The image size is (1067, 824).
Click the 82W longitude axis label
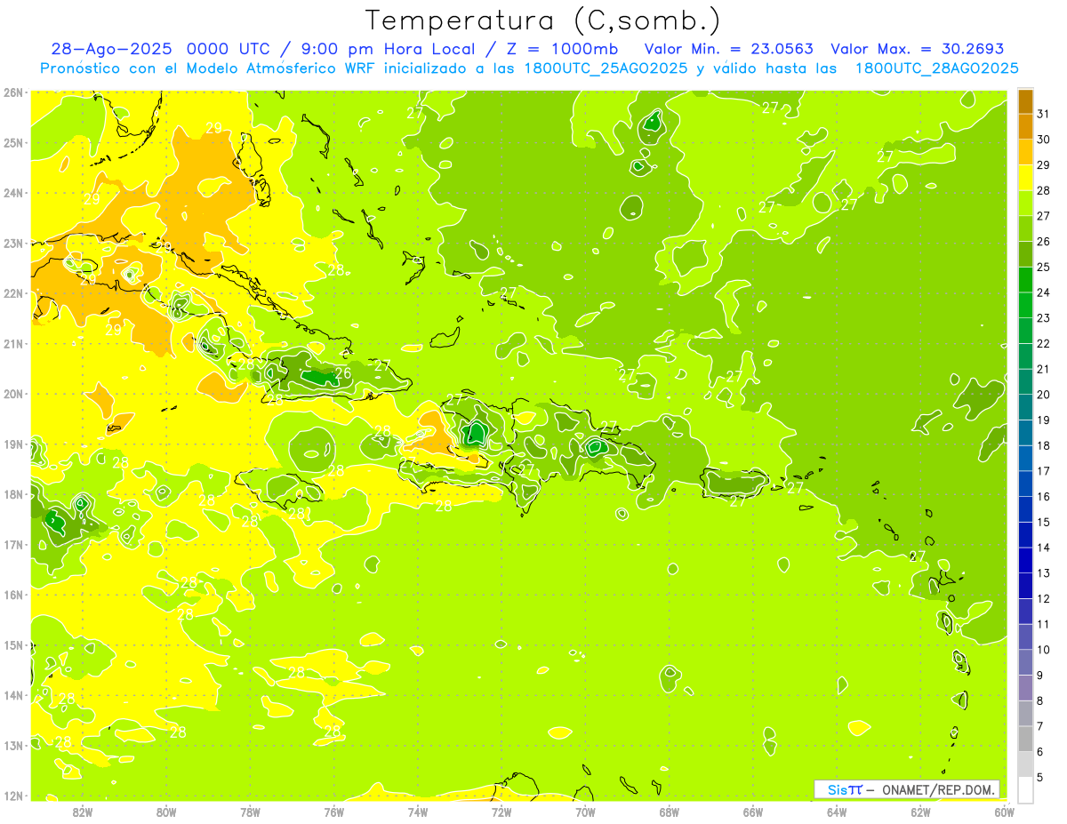(x=82, y=812)
